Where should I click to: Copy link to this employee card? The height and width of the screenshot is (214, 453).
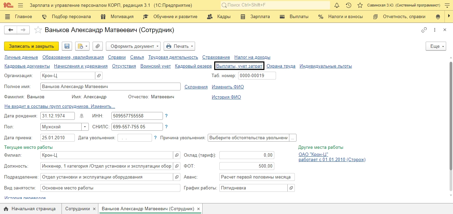[424, 30]
